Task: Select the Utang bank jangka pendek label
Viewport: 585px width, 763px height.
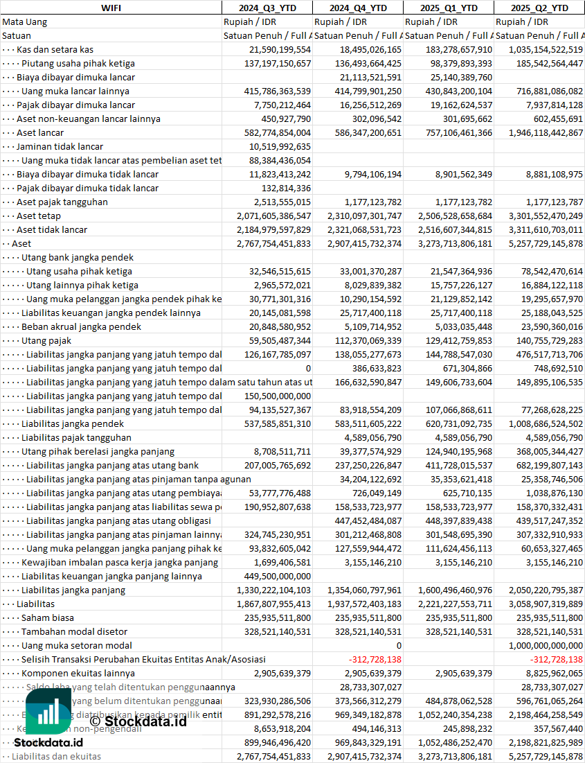Action: (x=78, y=257)
